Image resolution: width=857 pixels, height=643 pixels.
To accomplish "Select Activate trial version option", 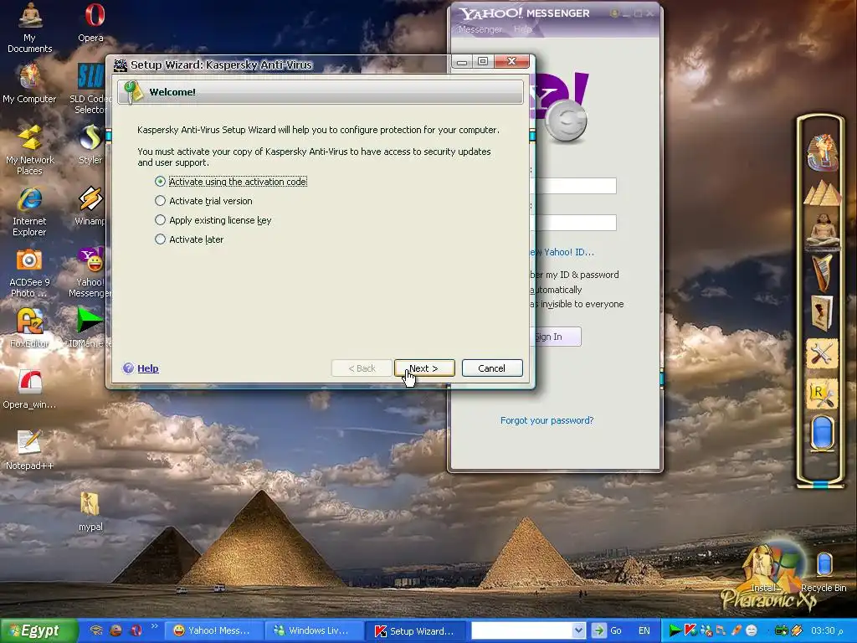I will (204, 201).
